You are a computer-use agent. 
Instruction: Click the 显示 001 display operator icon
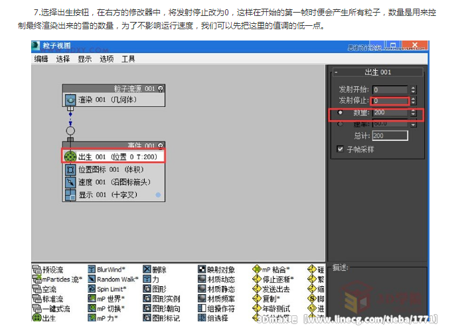pos(70,195)
